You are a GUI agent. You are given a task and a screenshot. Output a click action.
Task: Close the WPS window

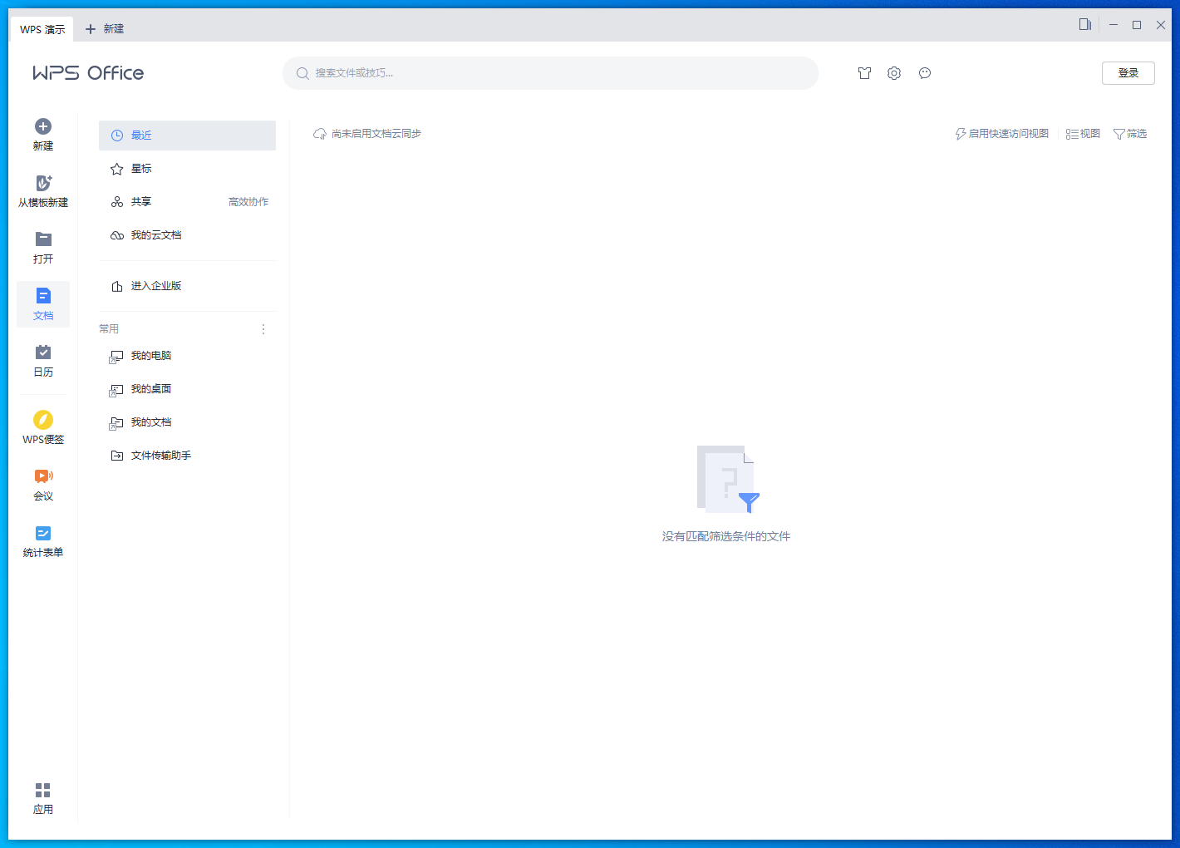point(1161,25)
